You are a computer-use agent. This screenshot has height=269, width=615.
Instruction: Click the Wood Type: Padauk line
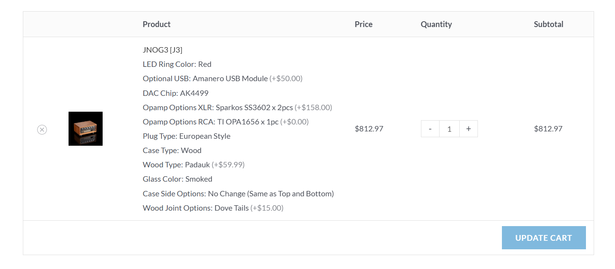(193, 165)
